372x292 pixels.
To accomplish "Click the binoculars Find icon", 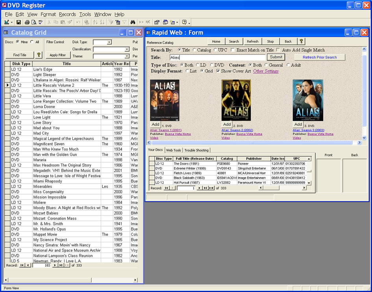I will click(x=133, y=22).
